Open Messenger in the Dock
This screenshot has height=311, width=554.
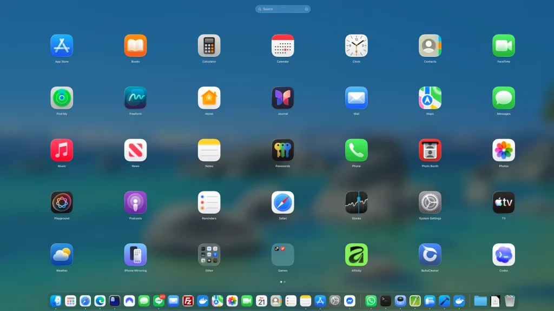pyautogui.click(x=350, y=301)
